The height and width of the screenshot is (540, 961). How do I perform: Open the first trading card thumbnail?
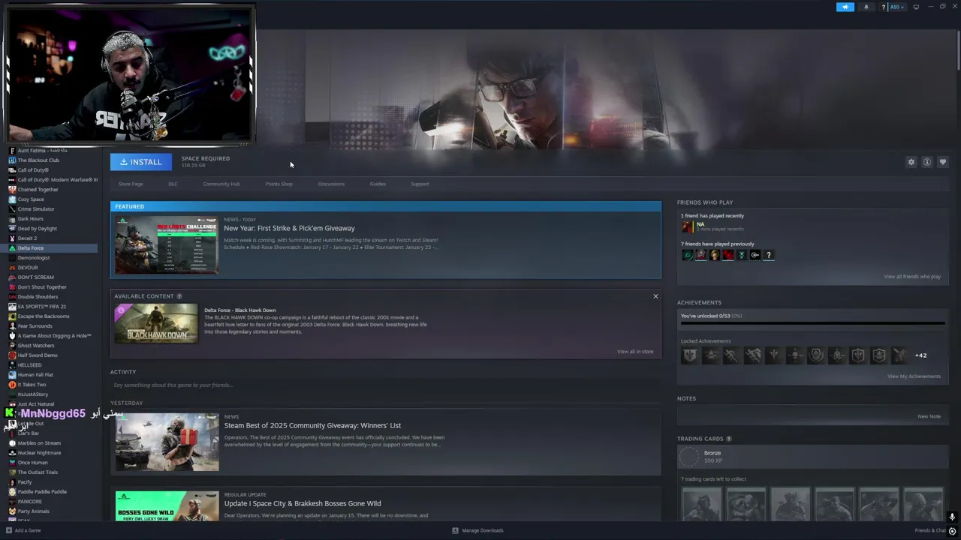pos(701,504)
